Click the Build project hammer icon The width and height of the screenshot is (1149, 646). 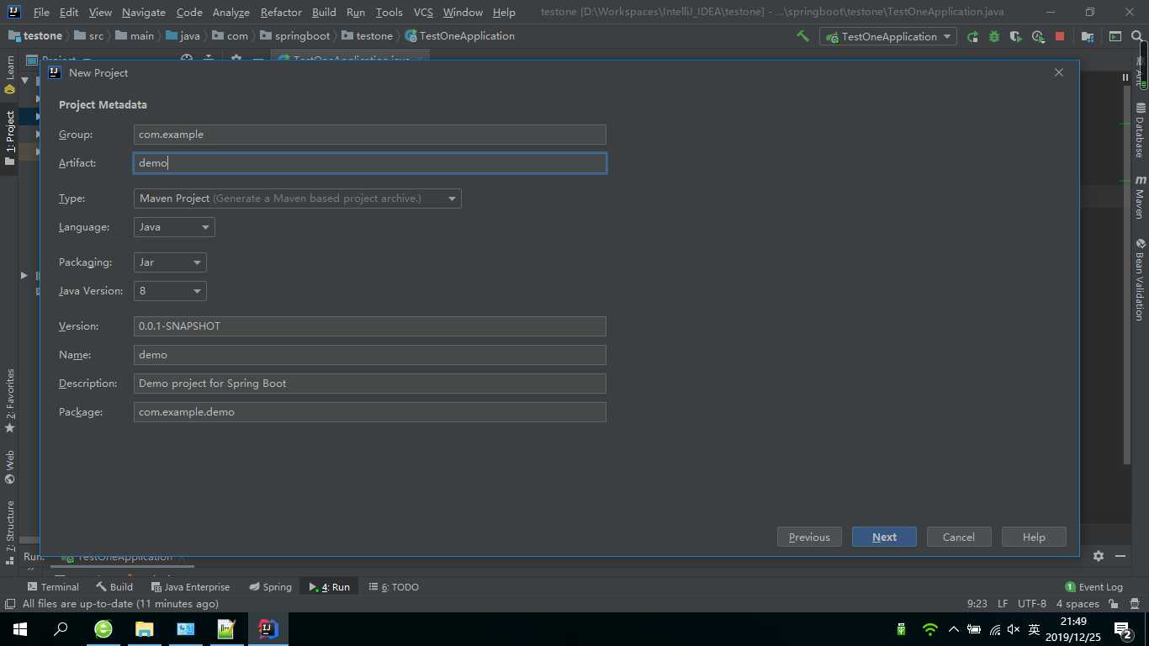click(802, 36)
